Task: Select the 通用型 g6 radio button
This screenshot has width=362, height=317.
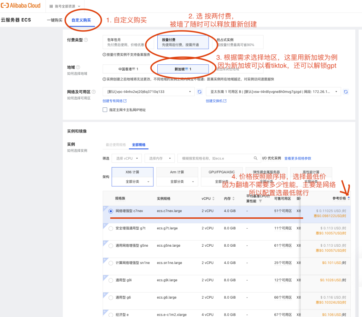Action: click(111, 298)
